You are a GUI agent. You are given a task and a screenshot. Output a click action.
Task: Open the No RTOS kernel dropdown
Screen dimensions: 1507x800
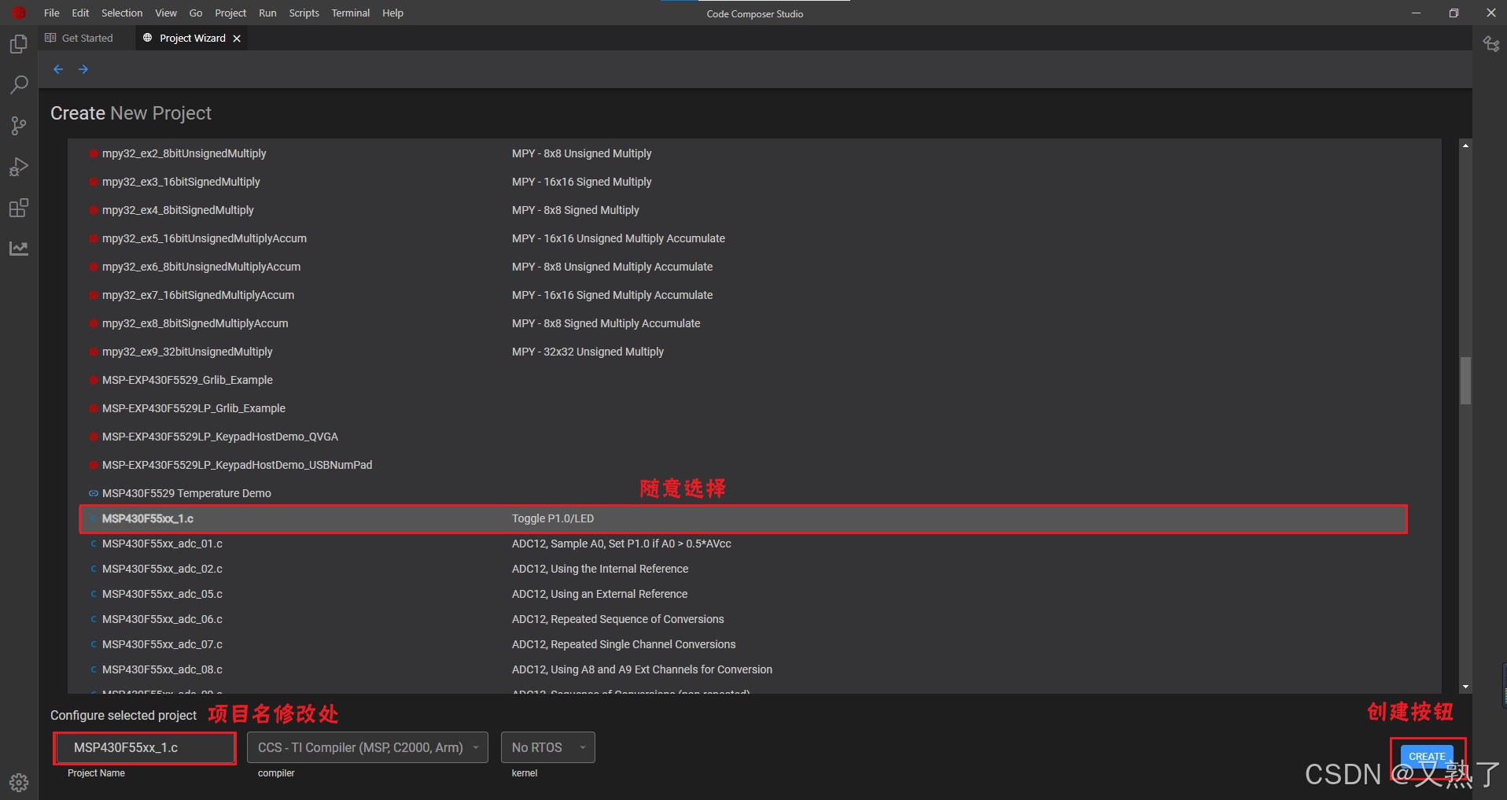click(x=547, y=747)
